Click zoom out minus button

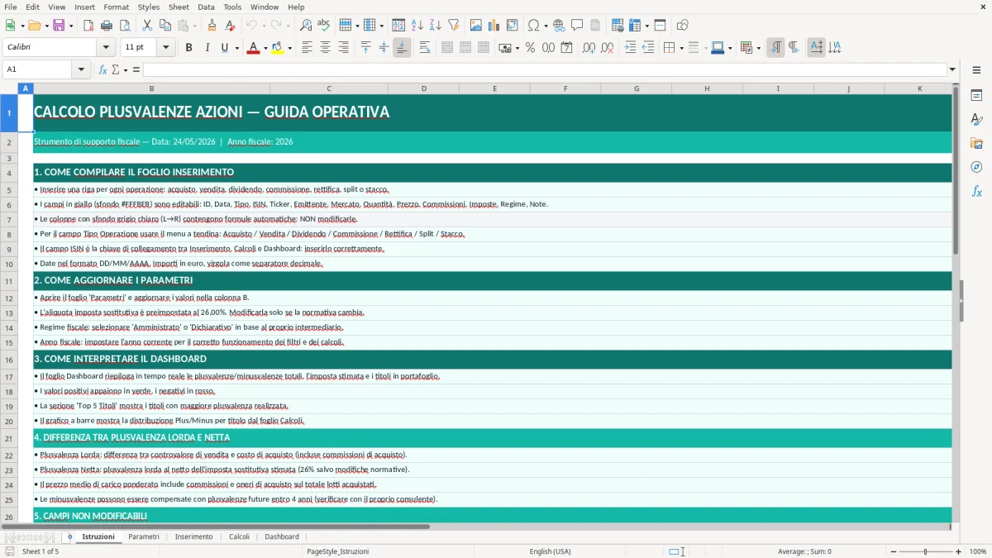[892, 551]
